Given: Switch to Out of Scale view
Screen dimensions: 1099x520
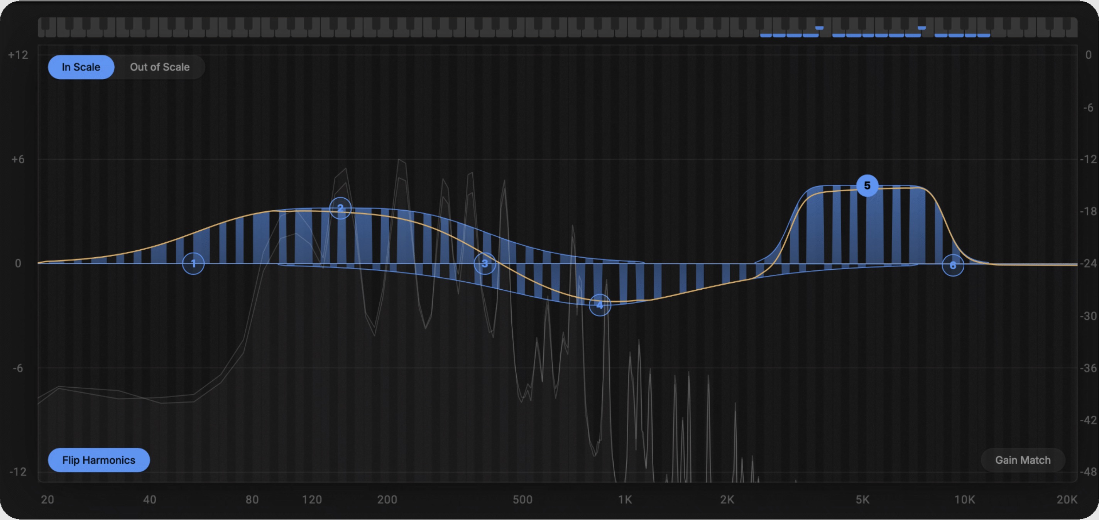Looking at the screenshot, I should click(x=159, y=67).
